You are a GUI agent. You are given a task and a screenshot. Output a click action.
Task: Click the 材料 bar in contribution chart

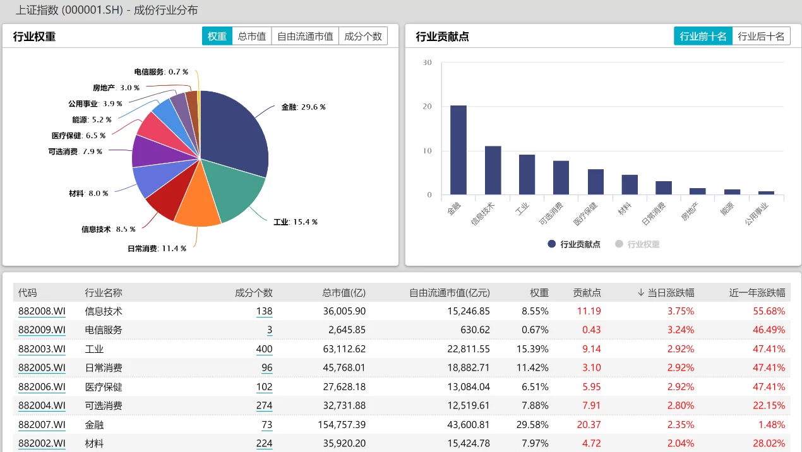(630, 184)
